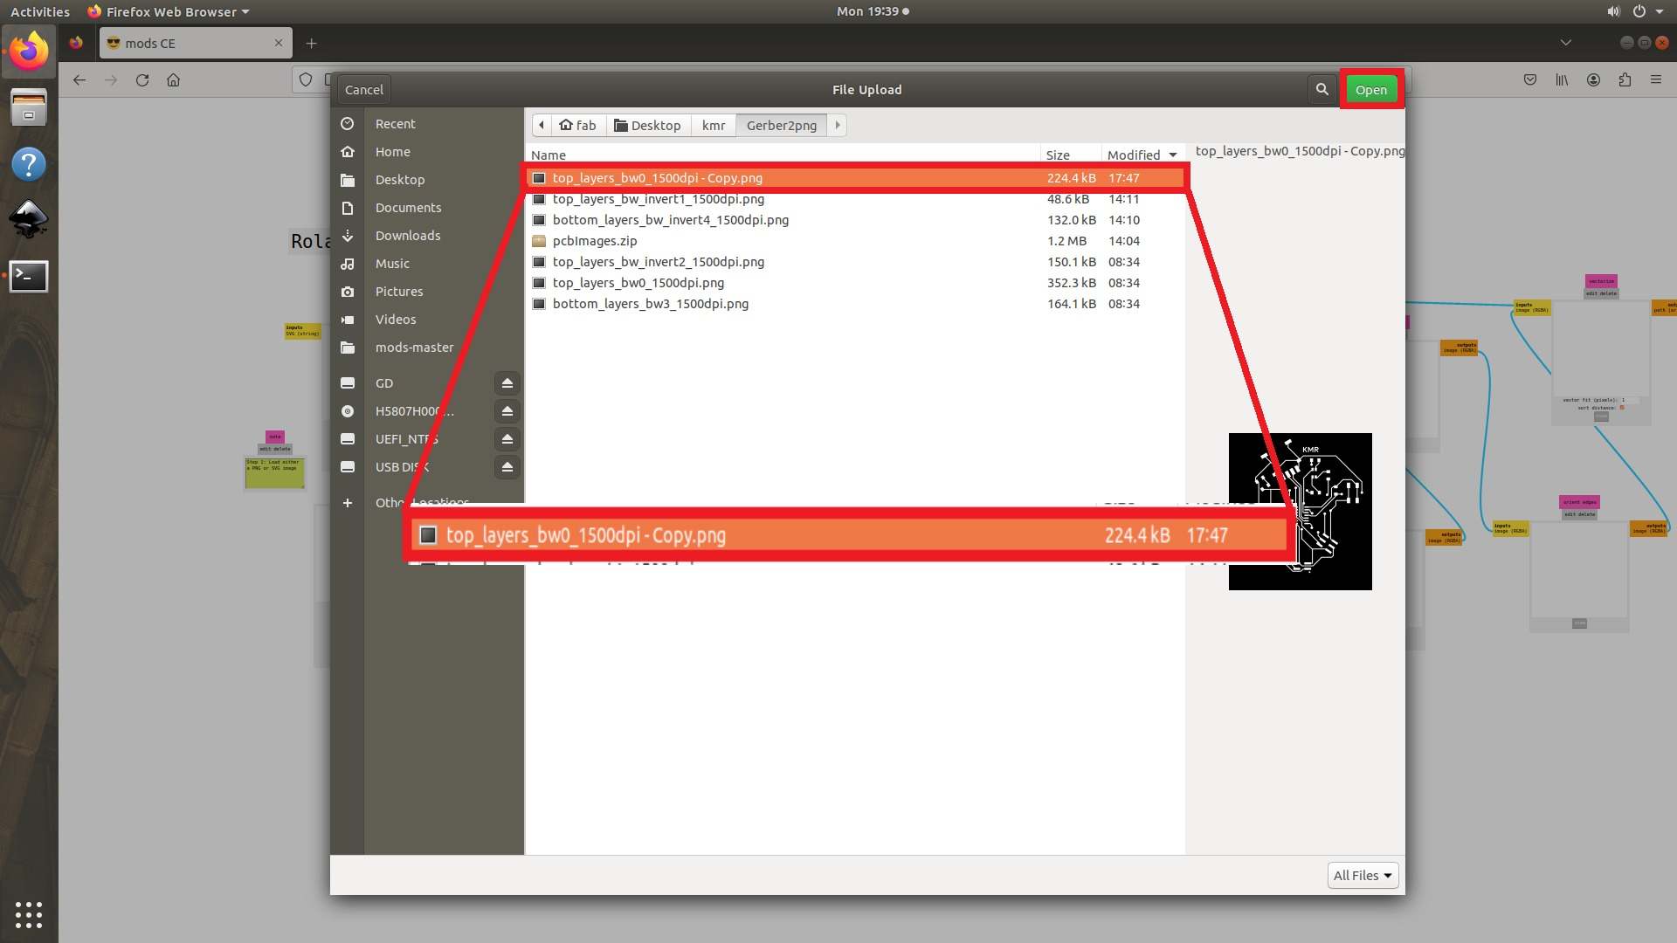This screenshot has height=943, width=1677.
Task: Show applications grid in the dock
Action: 28,914
